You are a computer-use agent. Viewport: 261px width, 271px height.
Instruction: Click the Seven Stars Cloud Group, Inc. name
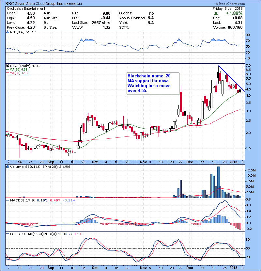(39, 4)
